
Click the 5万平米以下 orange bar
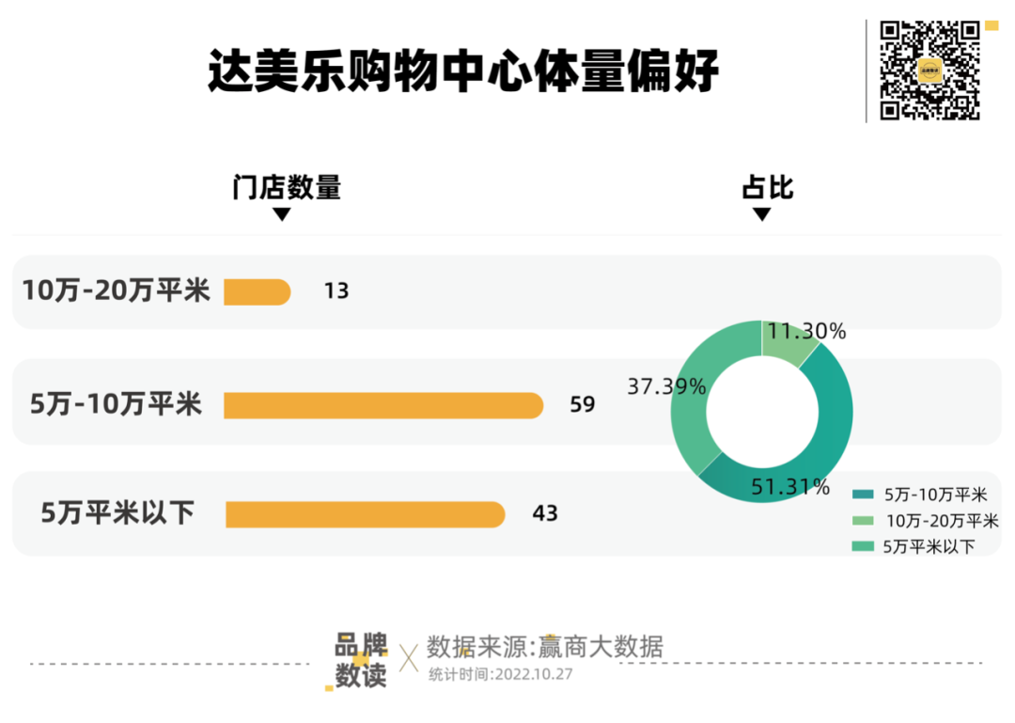(x=365, y=514)
